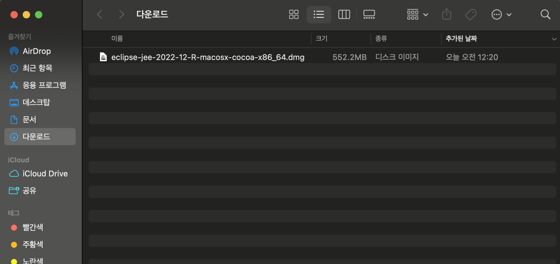
Task: Click the 552.2MB size cell
Action: (350, 57)
